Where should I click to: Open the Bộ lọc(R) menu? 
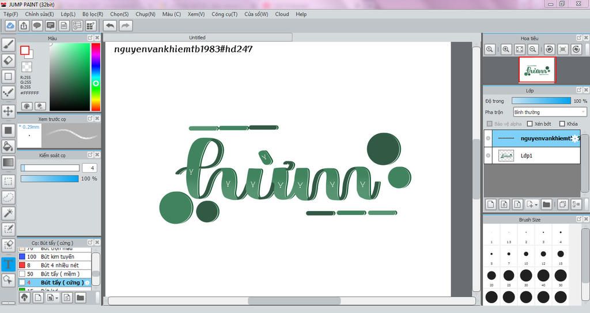(x=93, y=14)
